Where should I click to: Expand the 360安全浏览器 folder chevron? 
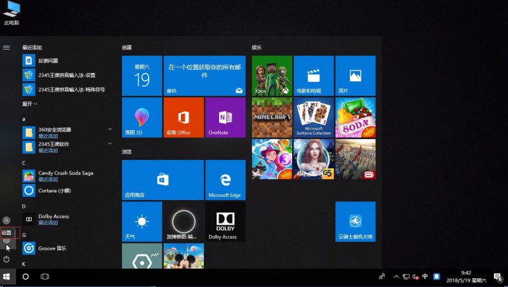110,130
